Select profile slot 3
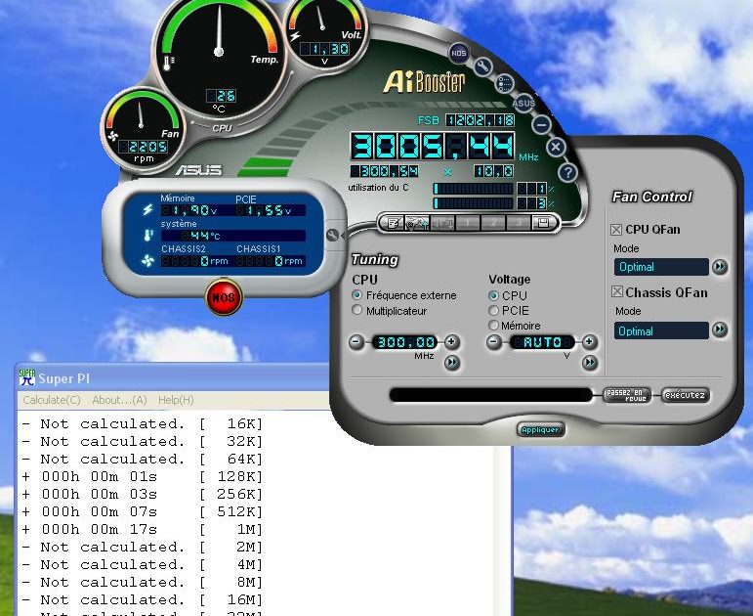Image resolution: width=753 pixels, height=616 pixels. point(519,223)
